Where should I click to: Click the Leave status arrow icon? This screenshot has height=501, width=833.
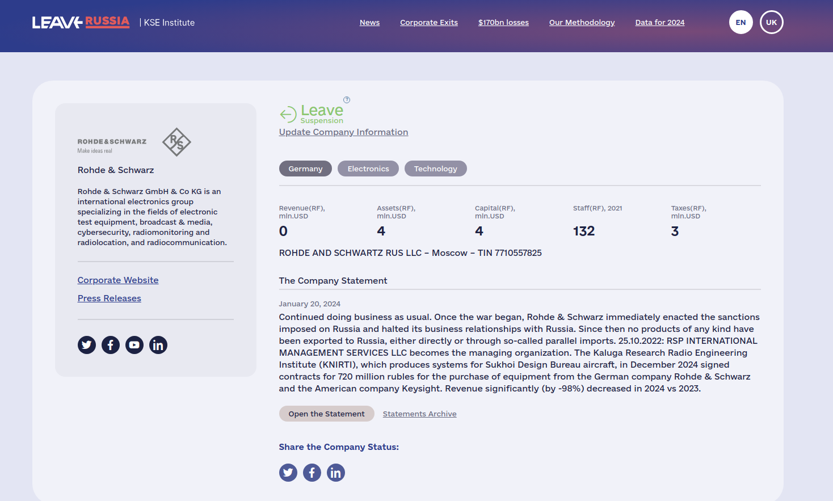coord(288,114)
